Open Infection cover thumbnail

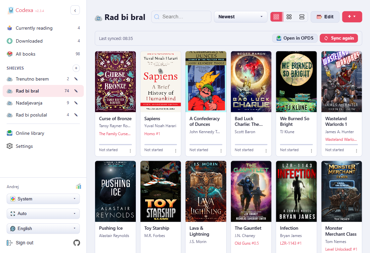click(296, 191)
